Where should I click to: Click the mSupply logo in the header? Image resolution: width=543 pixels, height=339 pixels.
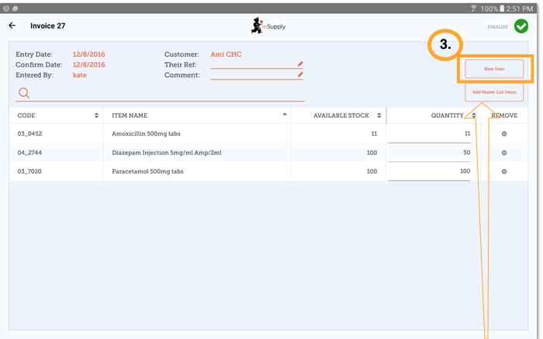pos(268,26)
